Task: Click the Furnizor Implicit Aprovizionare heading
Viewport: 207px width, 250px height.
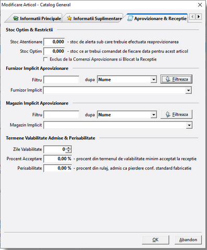Action: coord(37,68)
